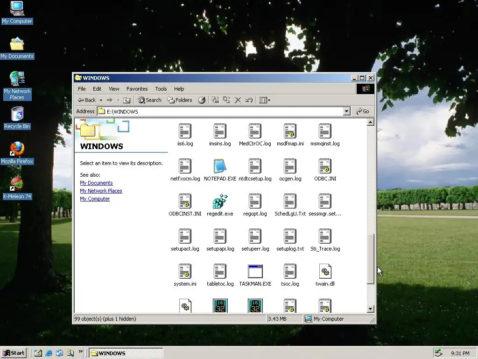
Task: Toggle the Folders pane
Action: (180, 100)
